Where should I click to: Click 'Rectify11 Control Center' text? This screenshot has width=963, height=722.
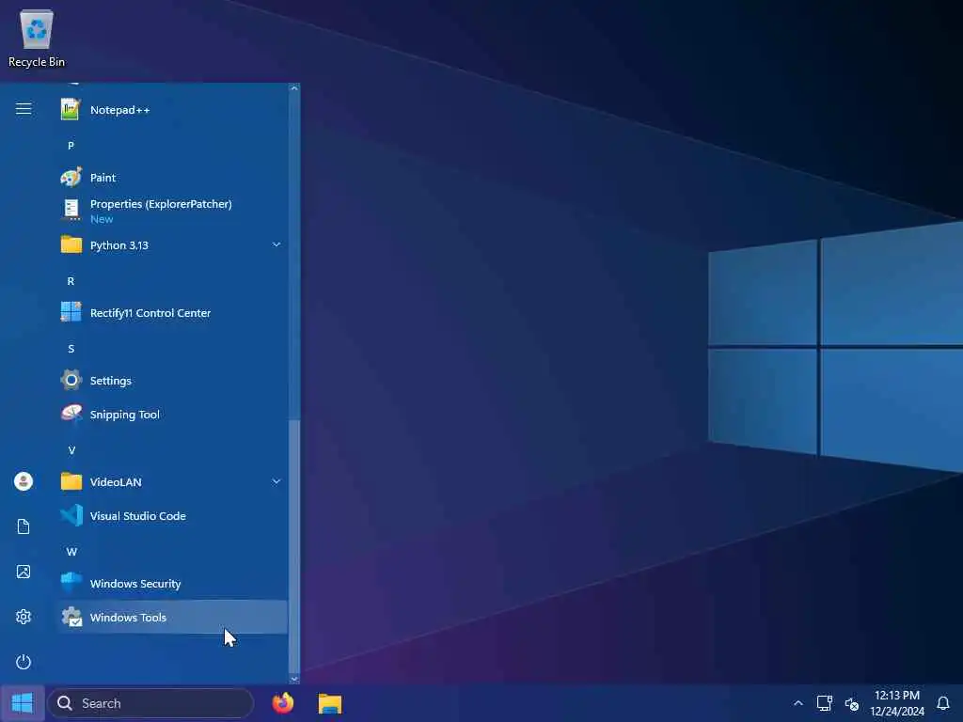[x=150, y=312]
